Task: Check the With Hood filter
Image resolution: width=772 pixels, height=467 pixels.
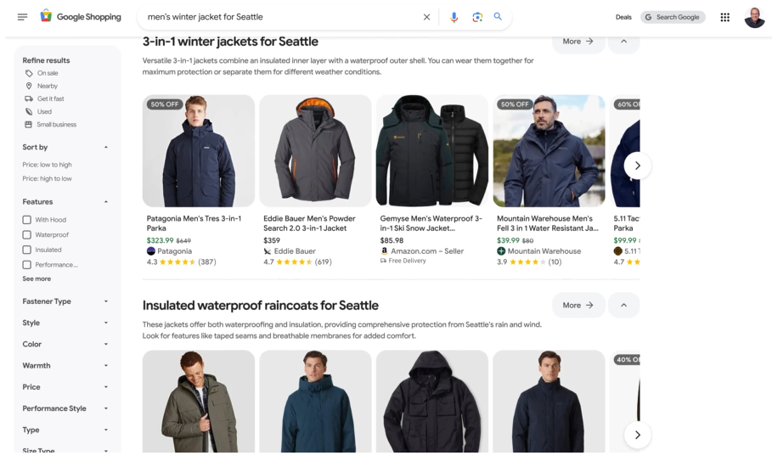Action: (x=27, y=220)
